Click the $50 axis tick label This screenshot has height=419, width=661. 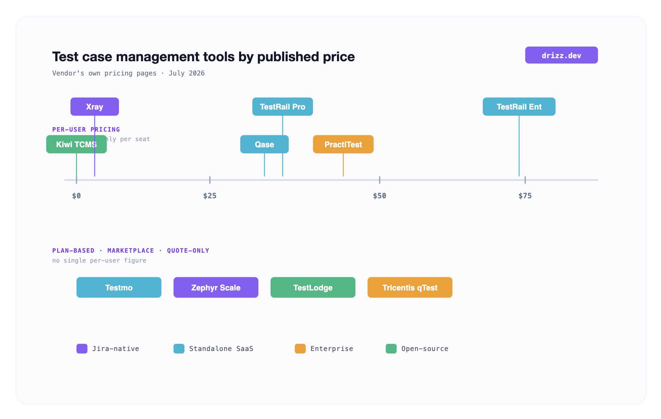click(x=379, y=196)
